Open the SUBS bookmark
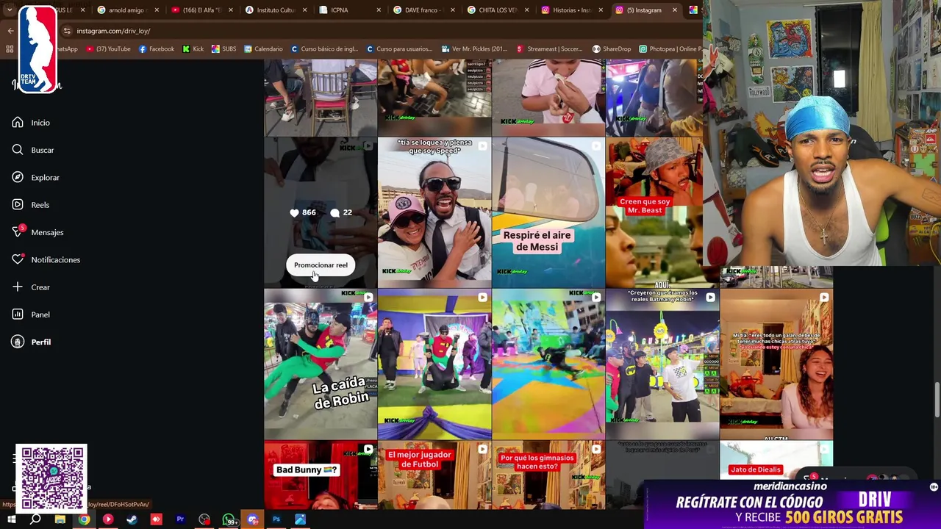The image size is (941, 529). pyautogui.click(x=223, y=49)
